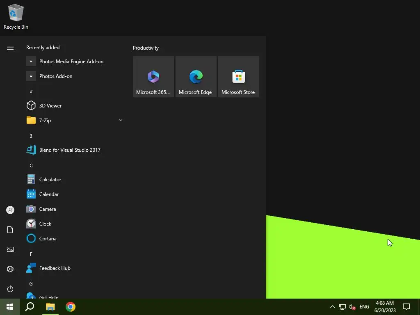Launch Google Chrome from the taskbar
Viewport: 420px width, 315px height.
pyautogui.click(x=71, y=307)
